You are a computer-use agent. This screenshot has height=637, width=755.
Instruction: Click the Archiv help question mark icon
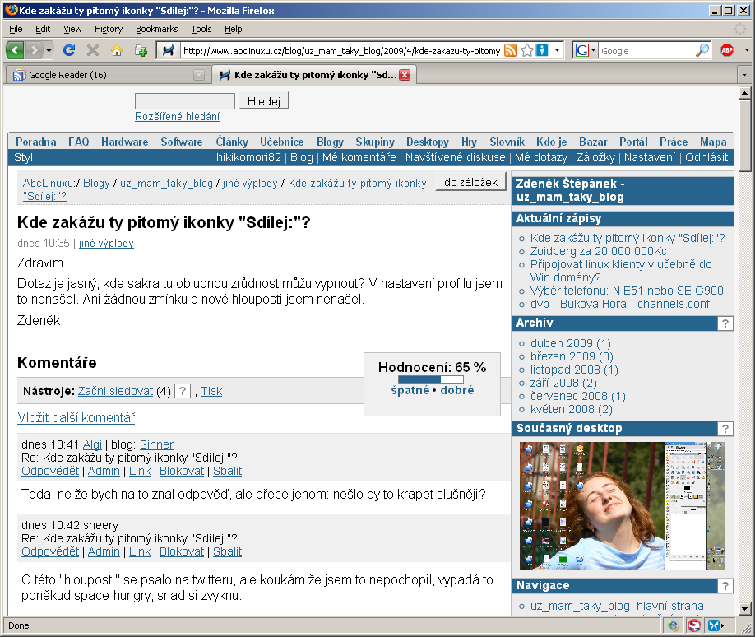[725, 323]
